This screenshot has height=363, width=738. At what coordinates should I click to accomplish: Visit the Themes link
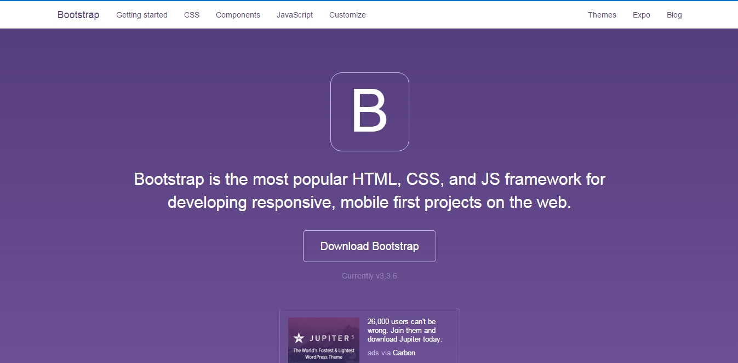pos(602,15)
